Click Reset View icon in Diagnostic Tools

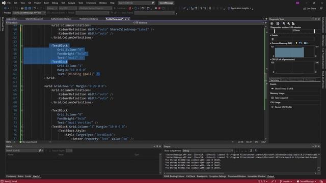(x=293, y=23)
